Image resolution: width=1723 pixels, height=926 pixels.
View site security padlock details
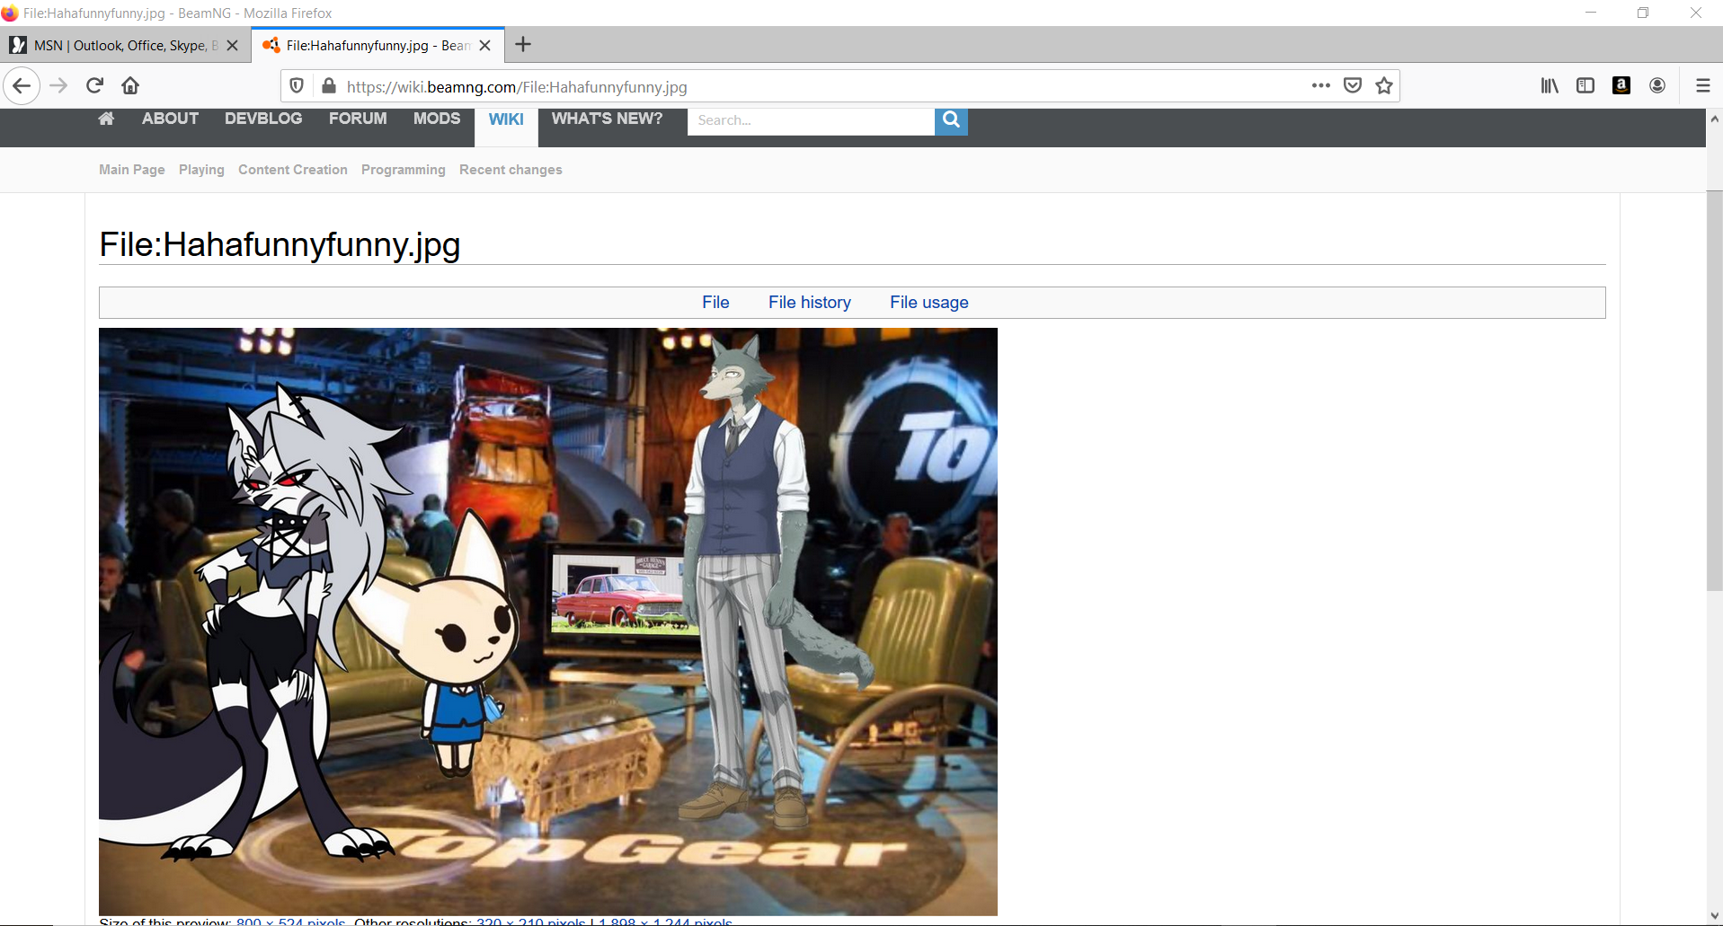pos(329,86)
